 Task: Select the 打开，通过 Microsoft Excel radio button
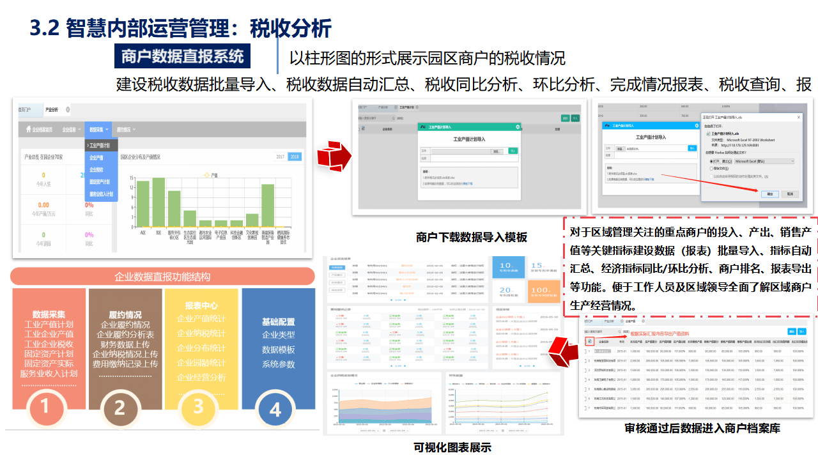coord(711,162)
